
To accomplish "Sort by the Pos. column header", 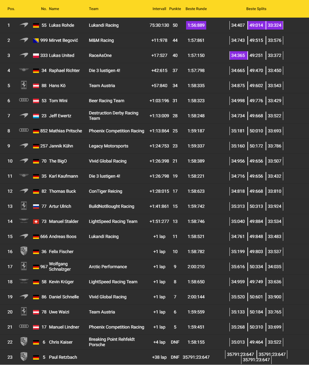I will pyautogui.click(x=11, y=9).
